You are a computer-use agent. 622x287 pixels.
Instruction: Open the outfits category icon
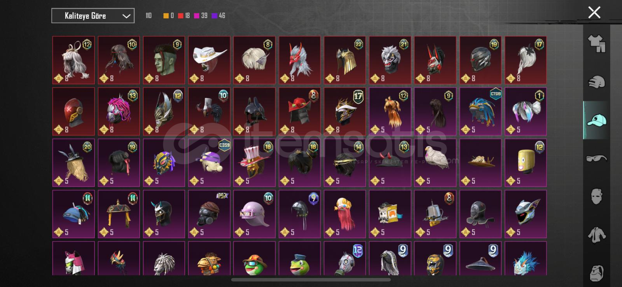pyautogui.click(x=596, y=43)
